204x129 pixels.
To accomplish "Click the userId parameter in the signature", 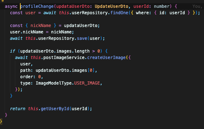I will click(x=141, y=6).
